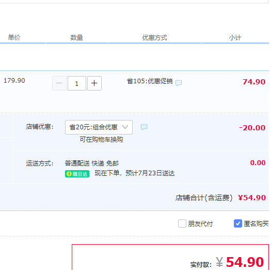
Task: Click the 数量 column header
Action: point(76,37)
